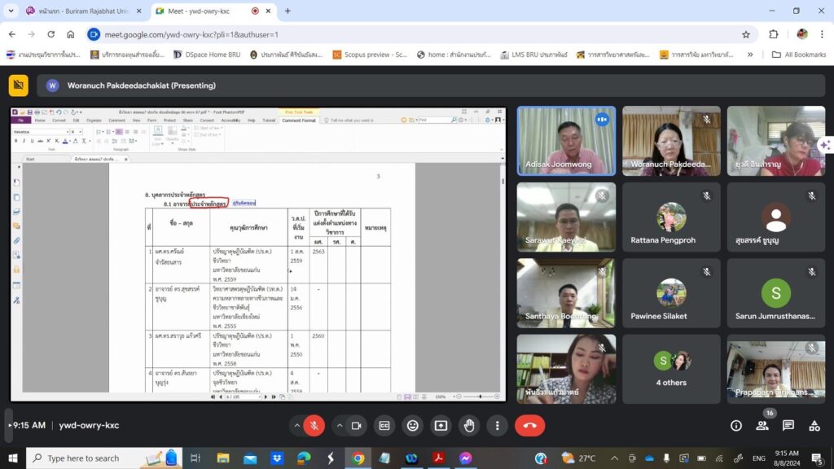Unmute the microphone in Meet
This screenshot has width=834, height=469.
[314, 425]
